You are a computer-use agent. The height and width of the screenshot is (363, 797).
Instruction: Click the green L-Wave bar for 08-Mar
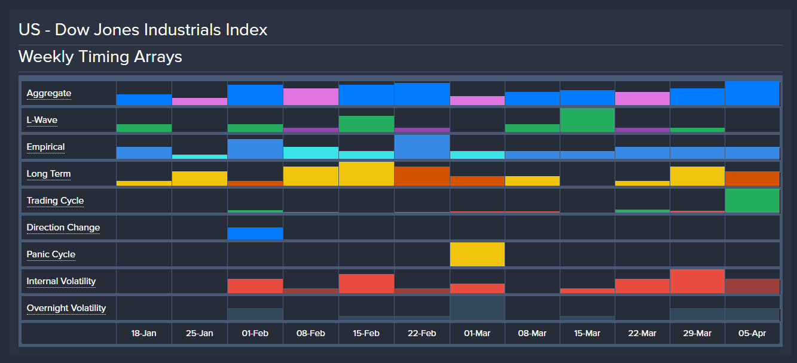[532, 128]
